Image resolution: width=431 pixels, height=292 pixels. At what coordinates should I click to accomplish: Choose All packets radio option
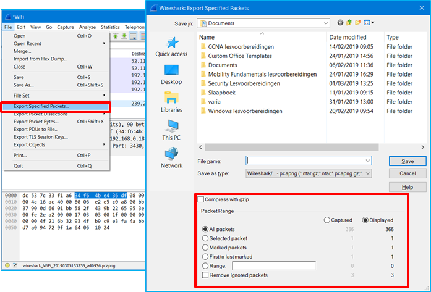205,229
